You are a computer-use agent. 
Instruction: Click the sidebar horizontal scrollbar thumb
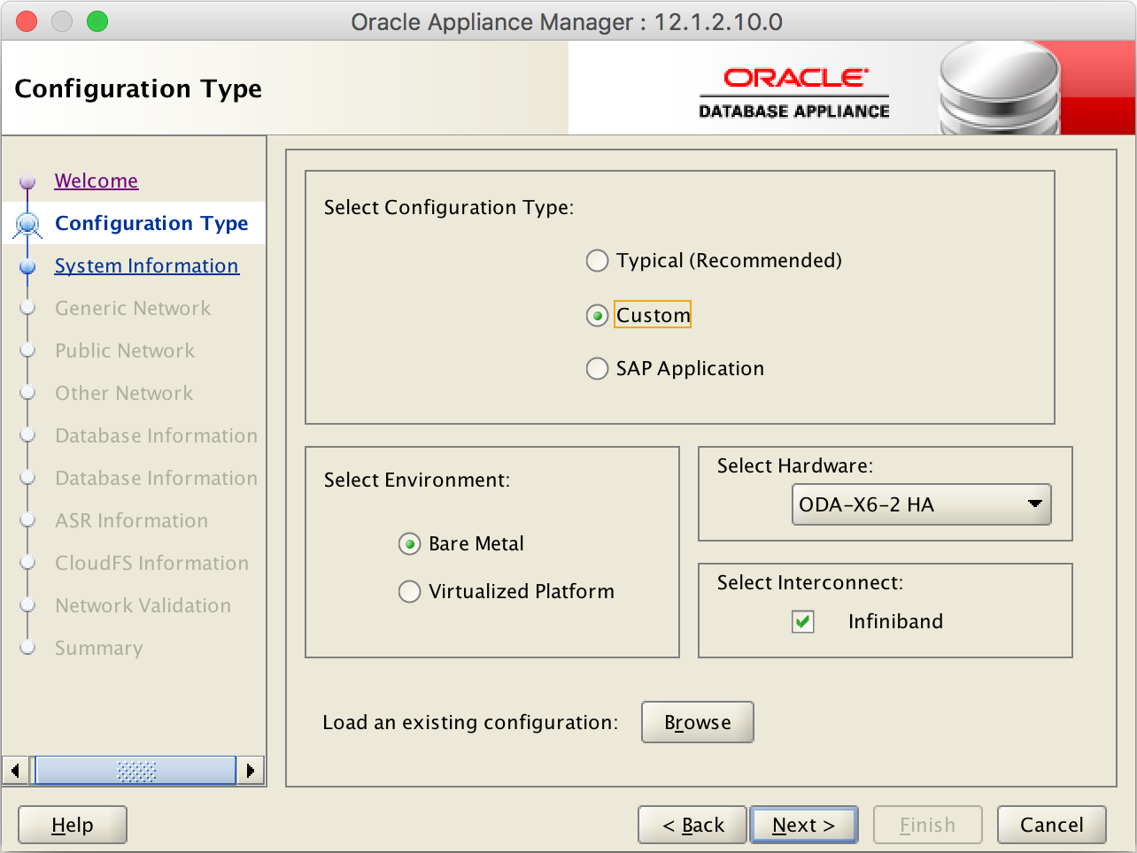[x=135, y=770]
